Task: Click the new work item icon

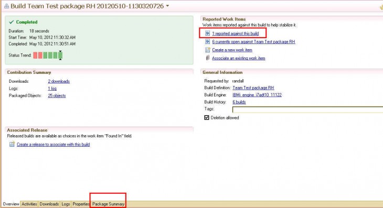Action: (207, 50)
